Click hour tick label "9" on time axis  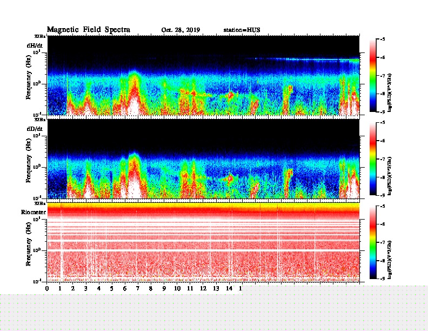[x=164, y=288]
